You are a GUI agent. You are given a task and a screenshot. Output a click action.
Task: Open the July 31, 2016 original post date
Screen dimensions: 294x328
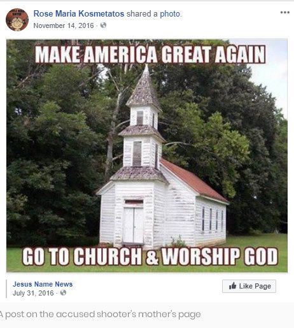tap(33, 293)
